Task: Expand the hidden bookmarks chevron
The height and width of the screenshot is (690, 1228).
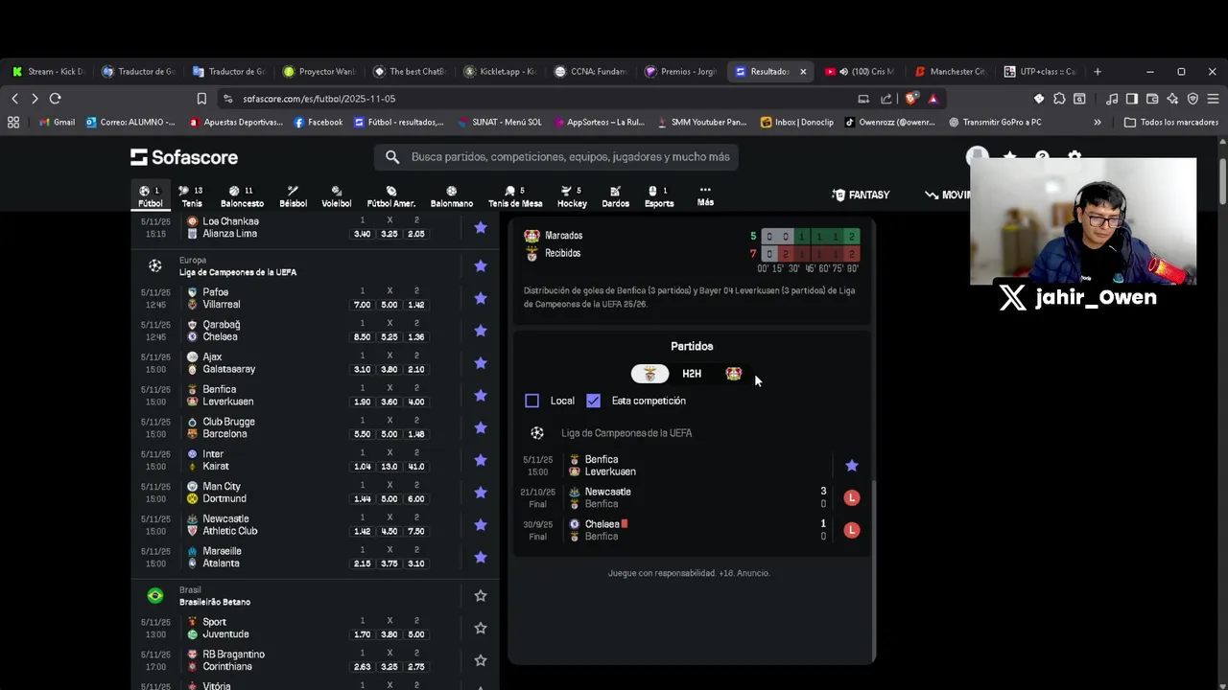Action: [1098, 123]
